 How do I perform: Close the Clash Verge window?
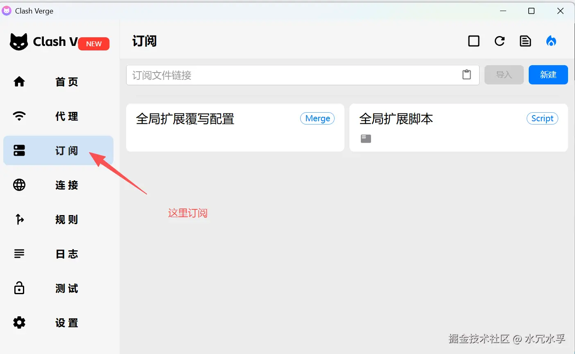561,11
